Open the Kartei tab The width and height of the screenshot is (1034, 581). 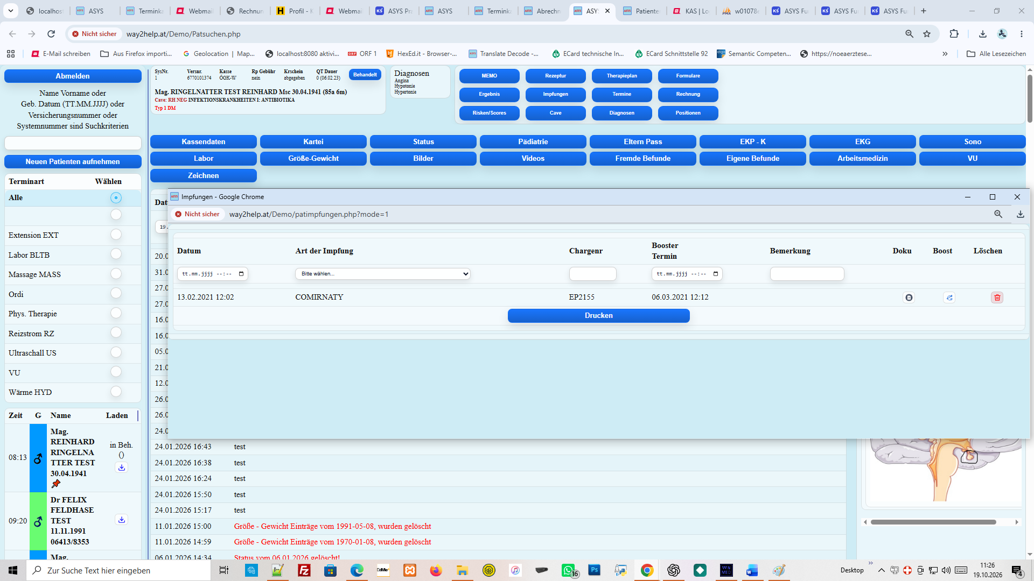[313, 141]
